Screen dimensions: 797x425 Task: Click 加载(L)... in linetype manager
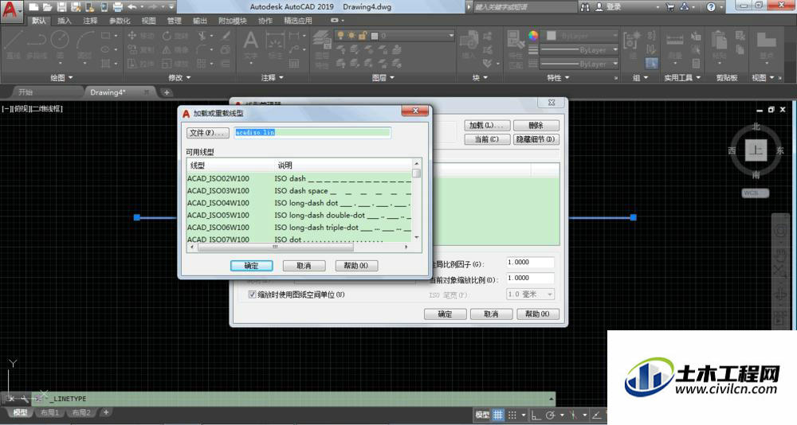(x=486, y=126)
